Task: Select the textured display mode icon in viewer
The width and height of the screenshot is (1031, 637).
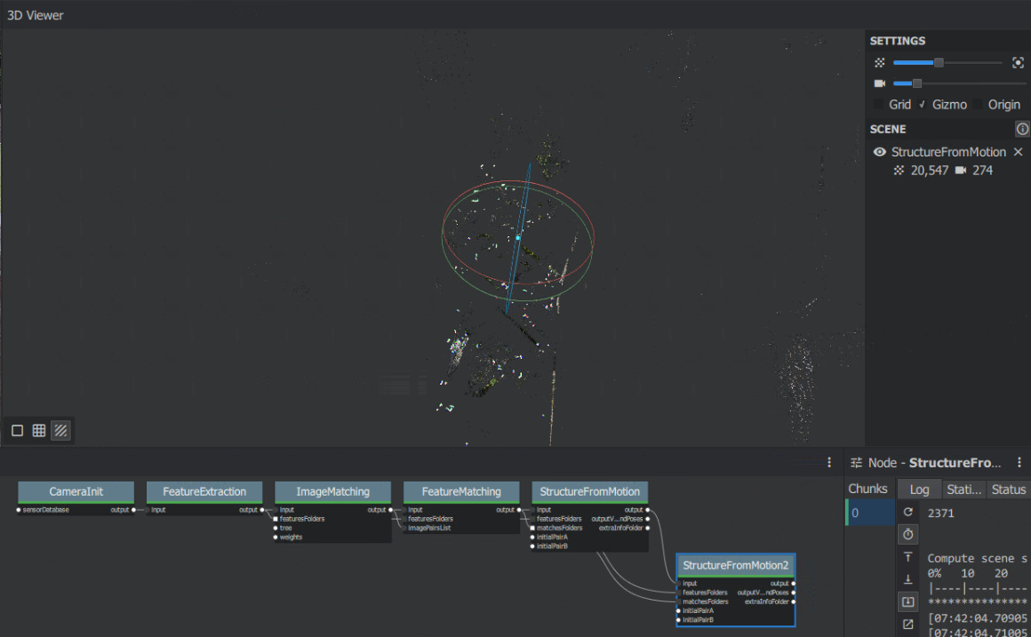Action: (x=60, y=430)
